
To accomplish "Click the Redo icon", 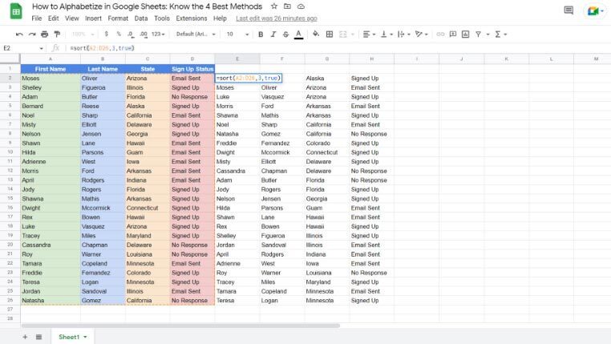I will tap(32, 34).
